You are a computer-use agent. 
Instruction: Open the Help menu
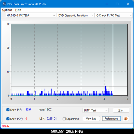[18, 10]
